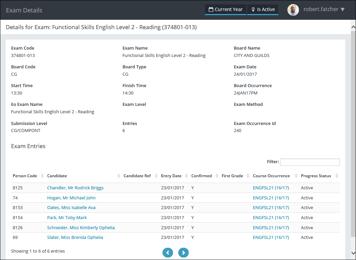This screenshot has height=260, width=356.
Task: Click the user profile avatar picture
Action: (293, 10)
